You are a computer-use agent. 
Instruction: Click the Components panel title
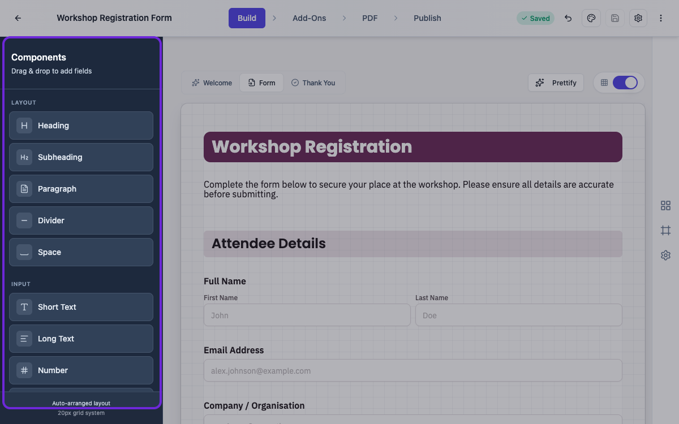coord(38,57)
